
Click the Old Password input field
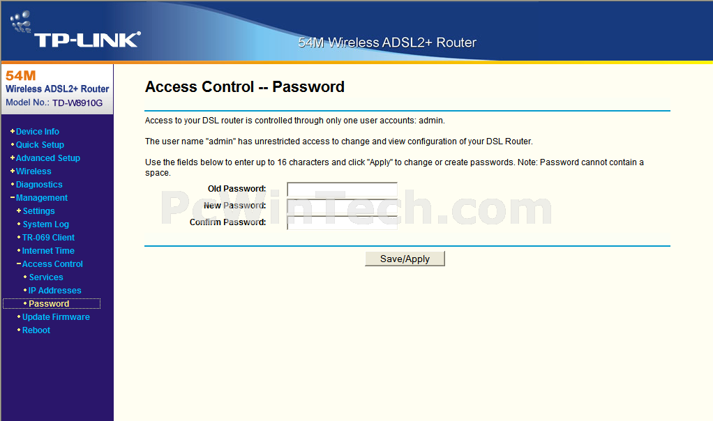tap(342, 190)
